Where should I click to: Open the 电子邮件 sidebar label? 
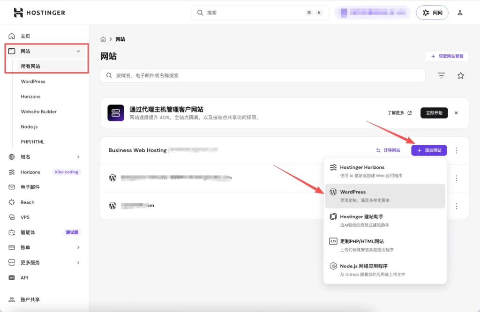coord(30,187)
